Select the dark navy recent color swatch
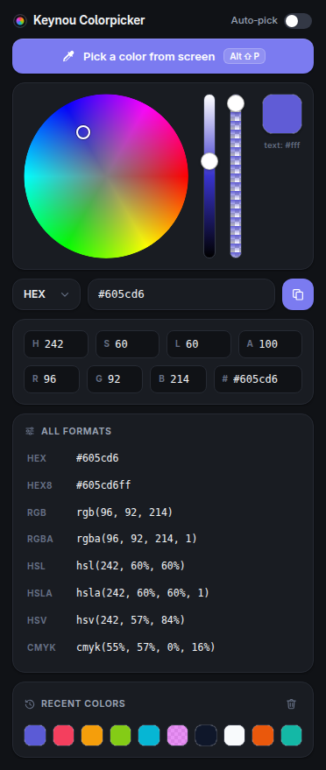This screenshot has width=326, height=770. pos(206,735)
